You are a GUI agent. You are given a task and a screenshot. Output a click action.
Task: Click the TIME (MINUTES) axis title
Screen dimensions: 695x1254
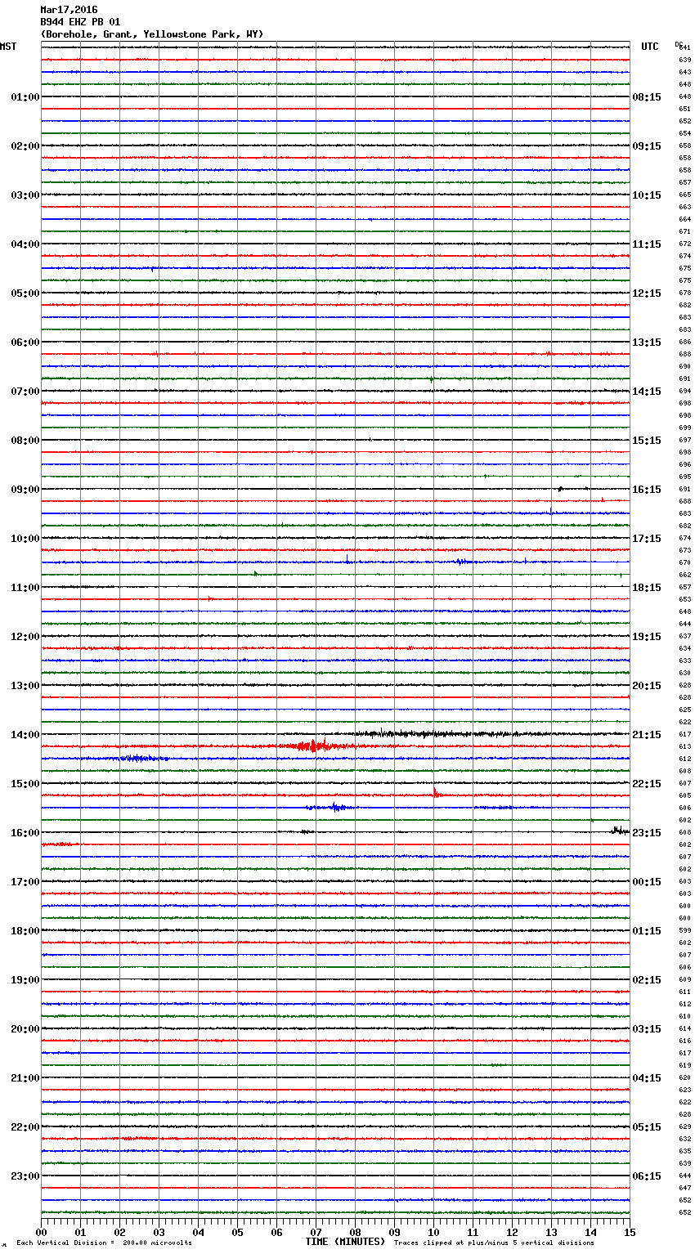pos(345,1242)
